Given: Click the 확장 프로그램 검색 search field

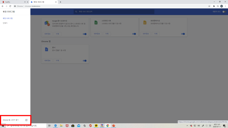Looking at the screenshot, I should coord(114,11).
